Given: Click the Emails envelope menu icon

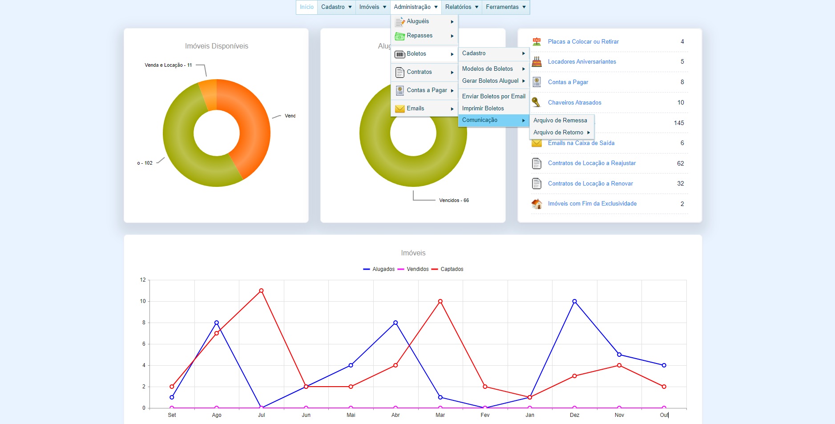Looking at the screenshot, I should [400, 109].
